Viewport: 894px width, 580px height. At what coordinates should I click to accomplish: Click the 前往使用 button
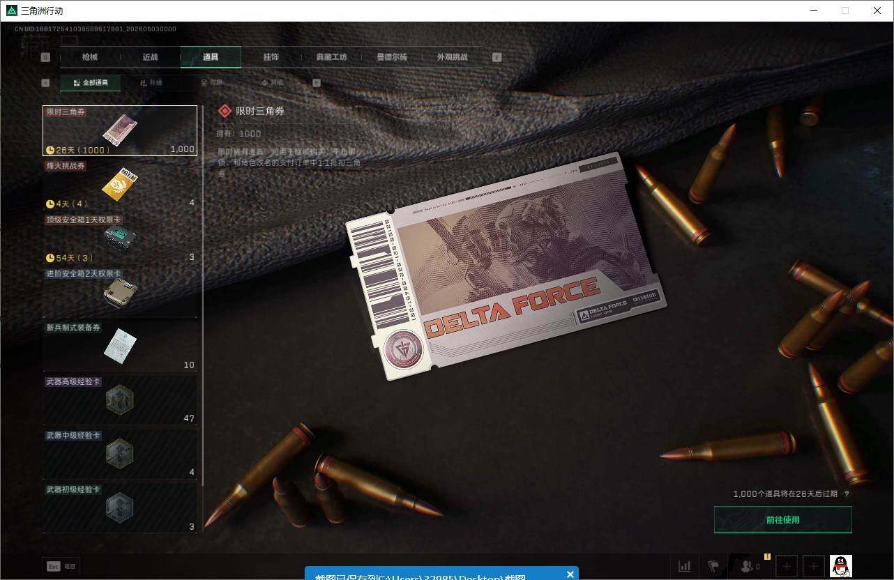tap(783, 520)
